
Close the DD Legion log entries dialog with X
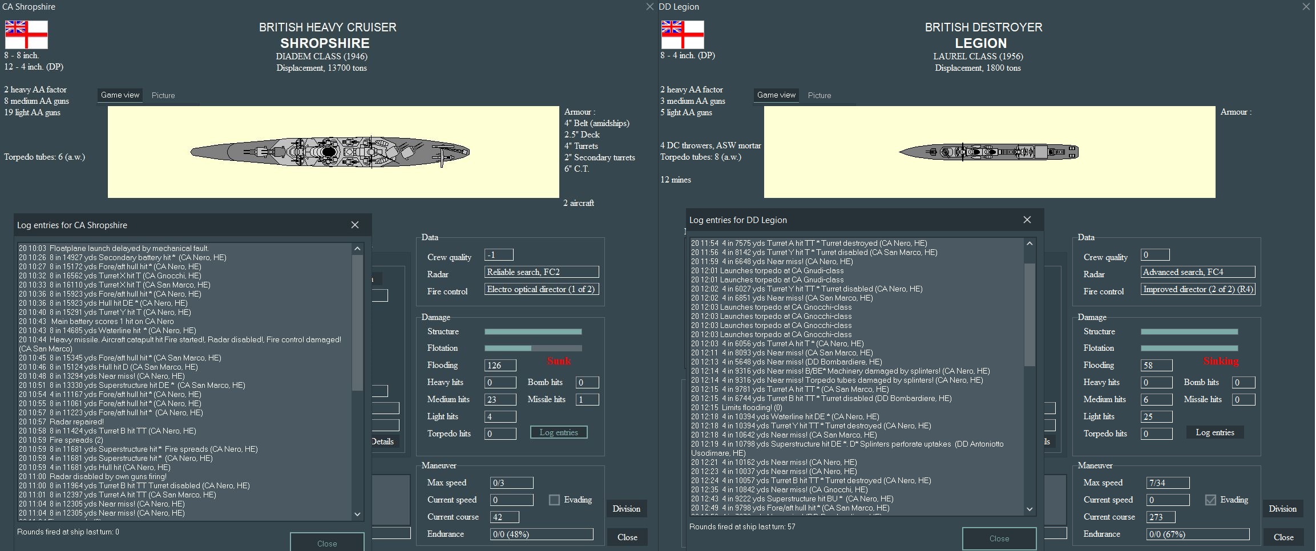[x=1027, y=220]
